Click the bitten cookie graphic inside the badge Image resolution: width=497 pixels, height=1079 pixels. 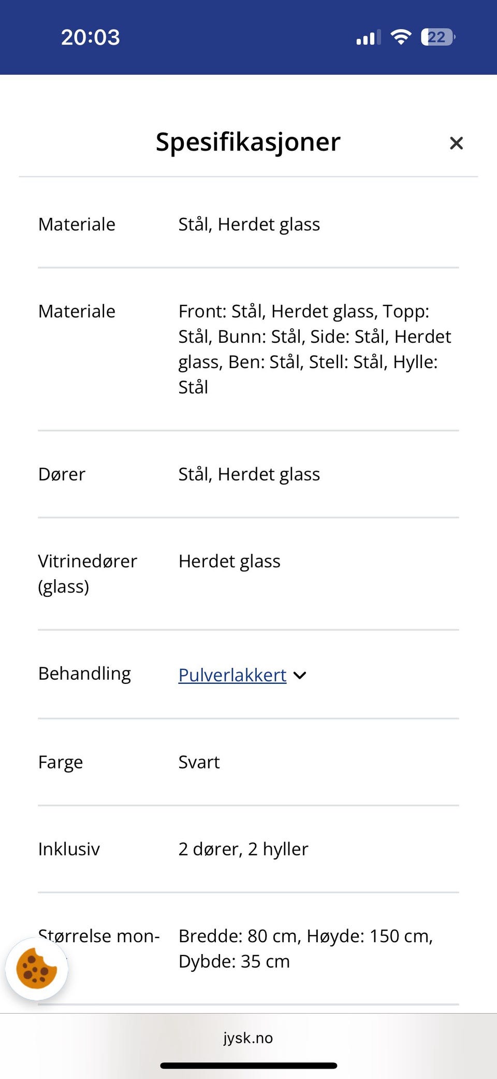click(x=36, y=969)
